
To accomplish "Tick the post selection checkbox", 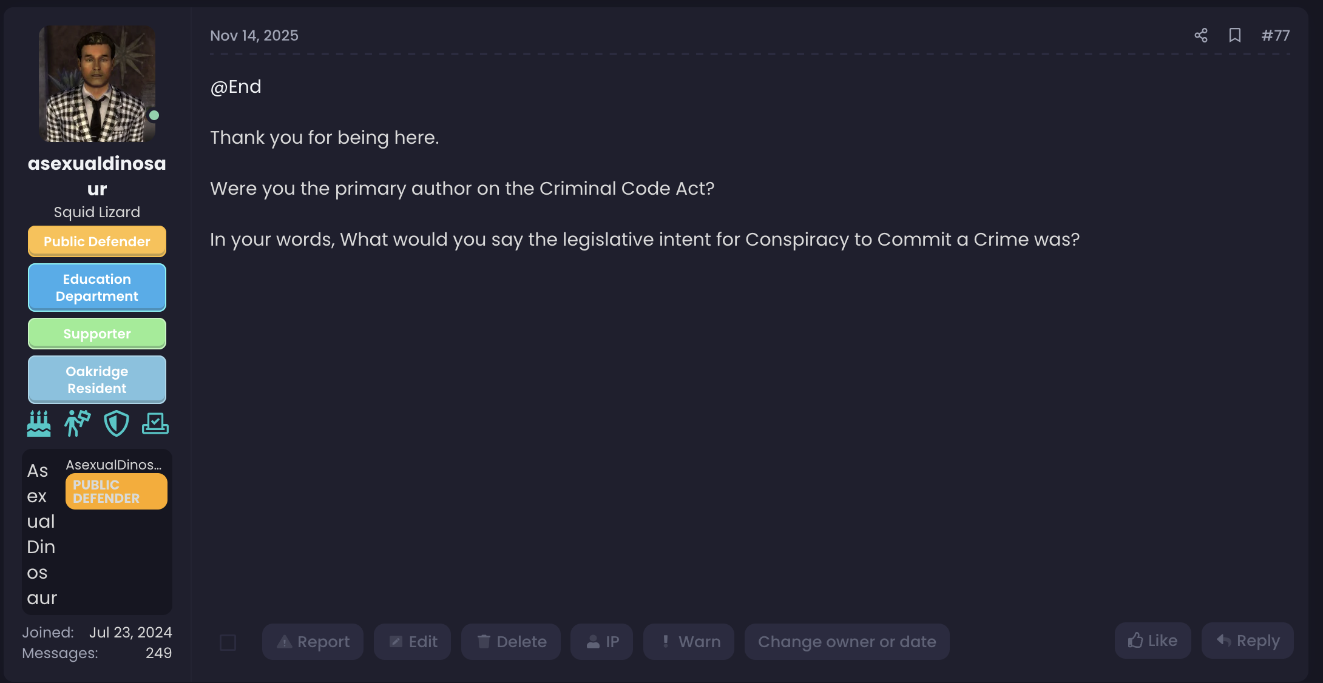I will pos(228,642).
